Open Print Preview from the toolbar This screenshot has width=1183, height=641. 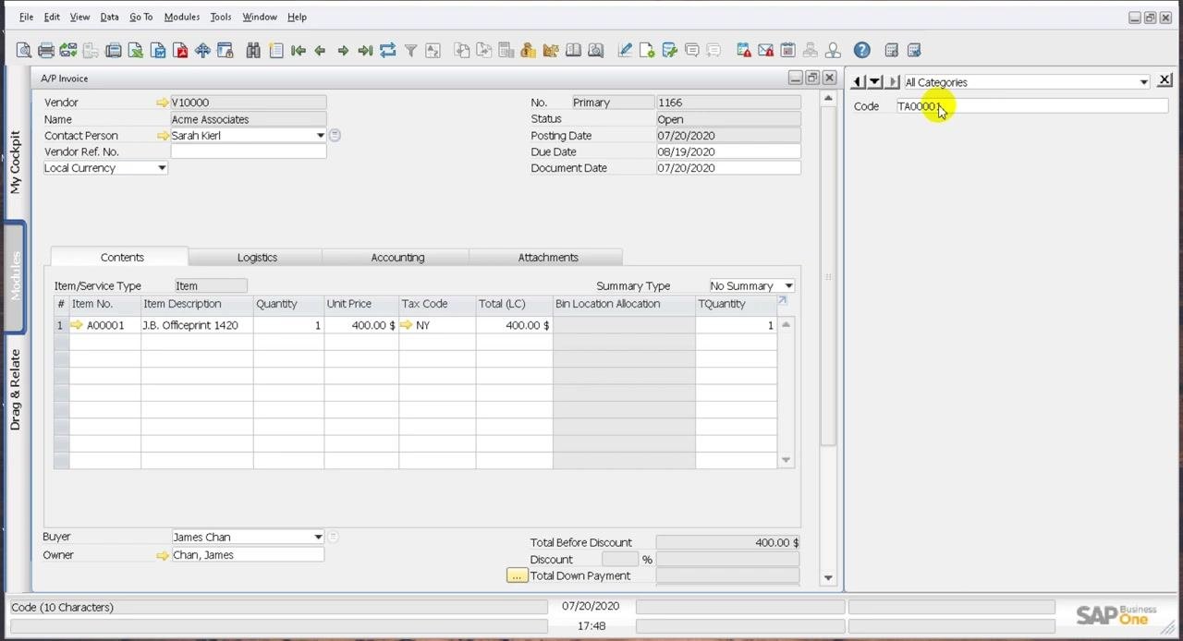point(23,50)
